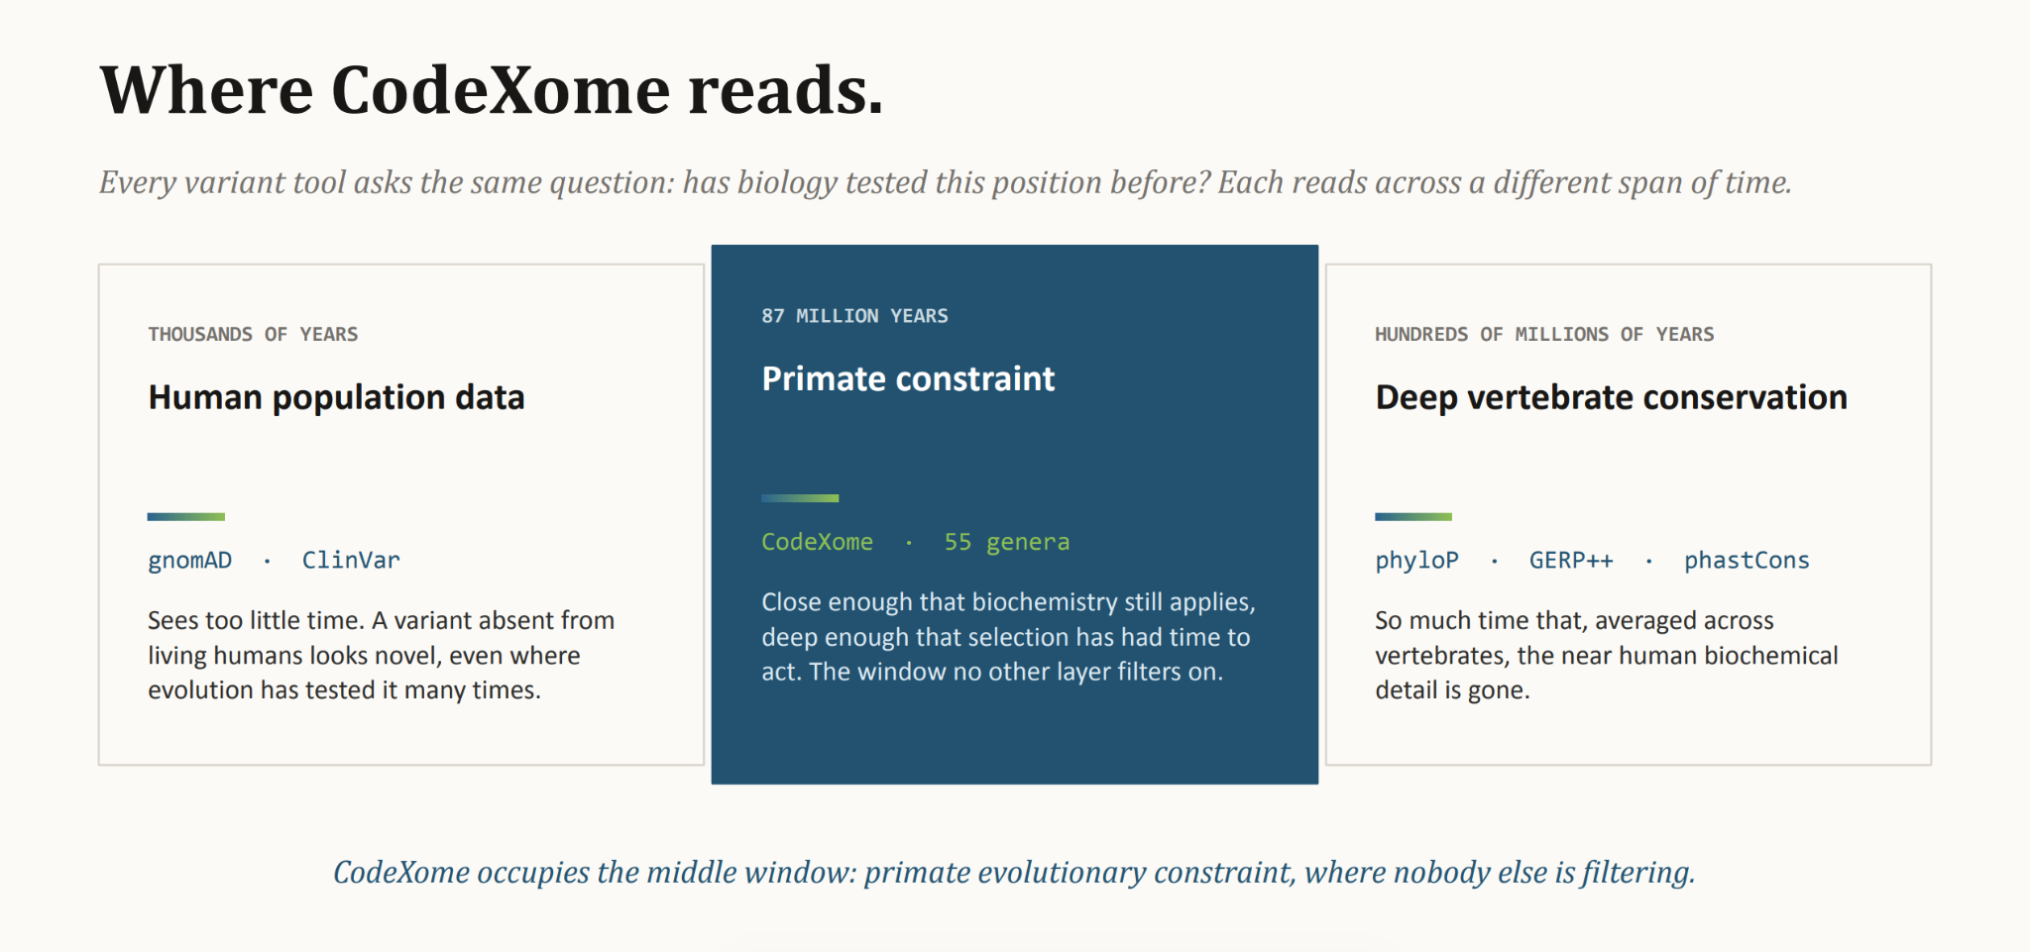Click the phyloP label

tap(1416, 561)
